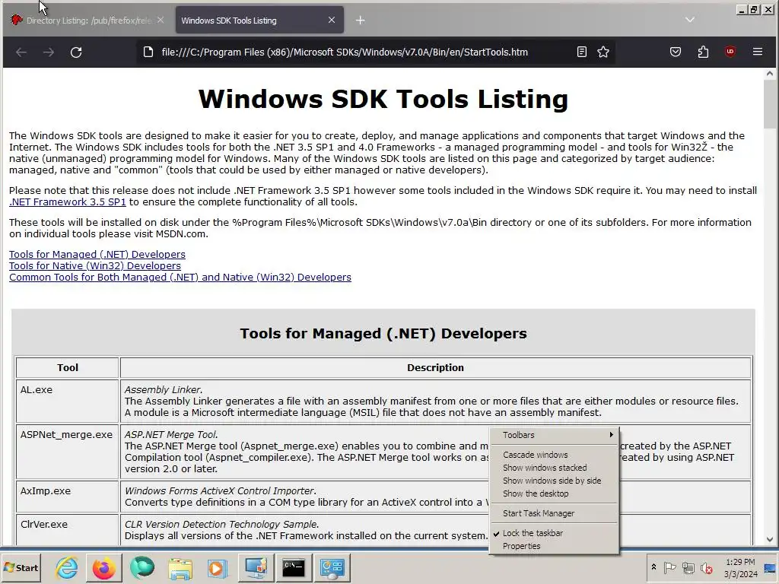Expand the Toolbars submenu in the context menu
The width and height of the screenshot is (779, 584).
click(x=554, y=435)
